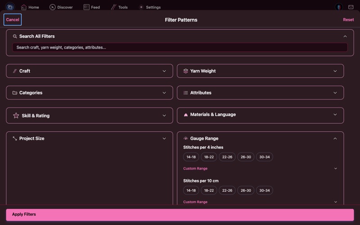The height and width of the screenshot is (225, 360).
Task: Open the user profile avatar
Action: (x=339, y=7)
